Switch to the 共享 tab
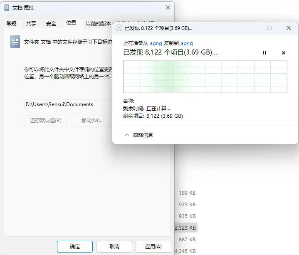This screenshot has width=299, height=255. (31, 23)
